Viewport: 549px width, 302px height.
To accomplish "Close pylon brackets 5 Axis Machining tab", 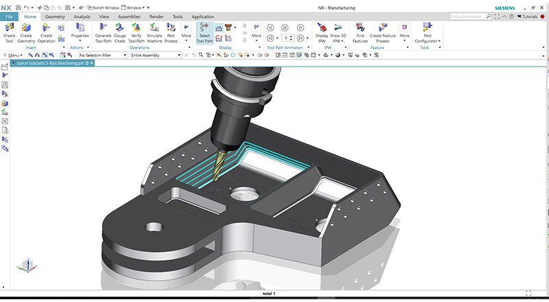I will (92, 63).
